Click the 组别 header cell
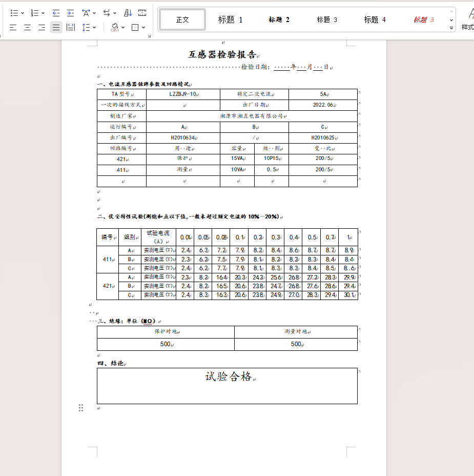 [130, 237]
